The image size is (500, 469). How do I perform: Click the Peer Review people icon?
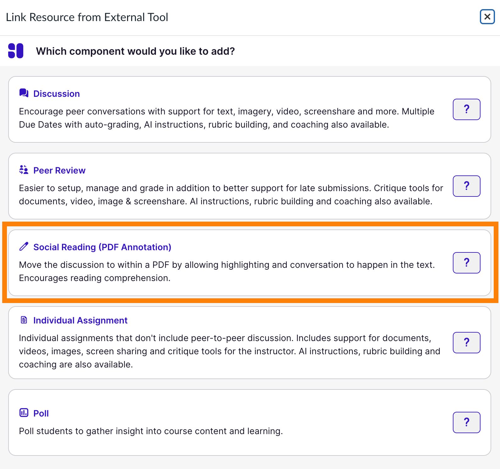pos(23,170)
